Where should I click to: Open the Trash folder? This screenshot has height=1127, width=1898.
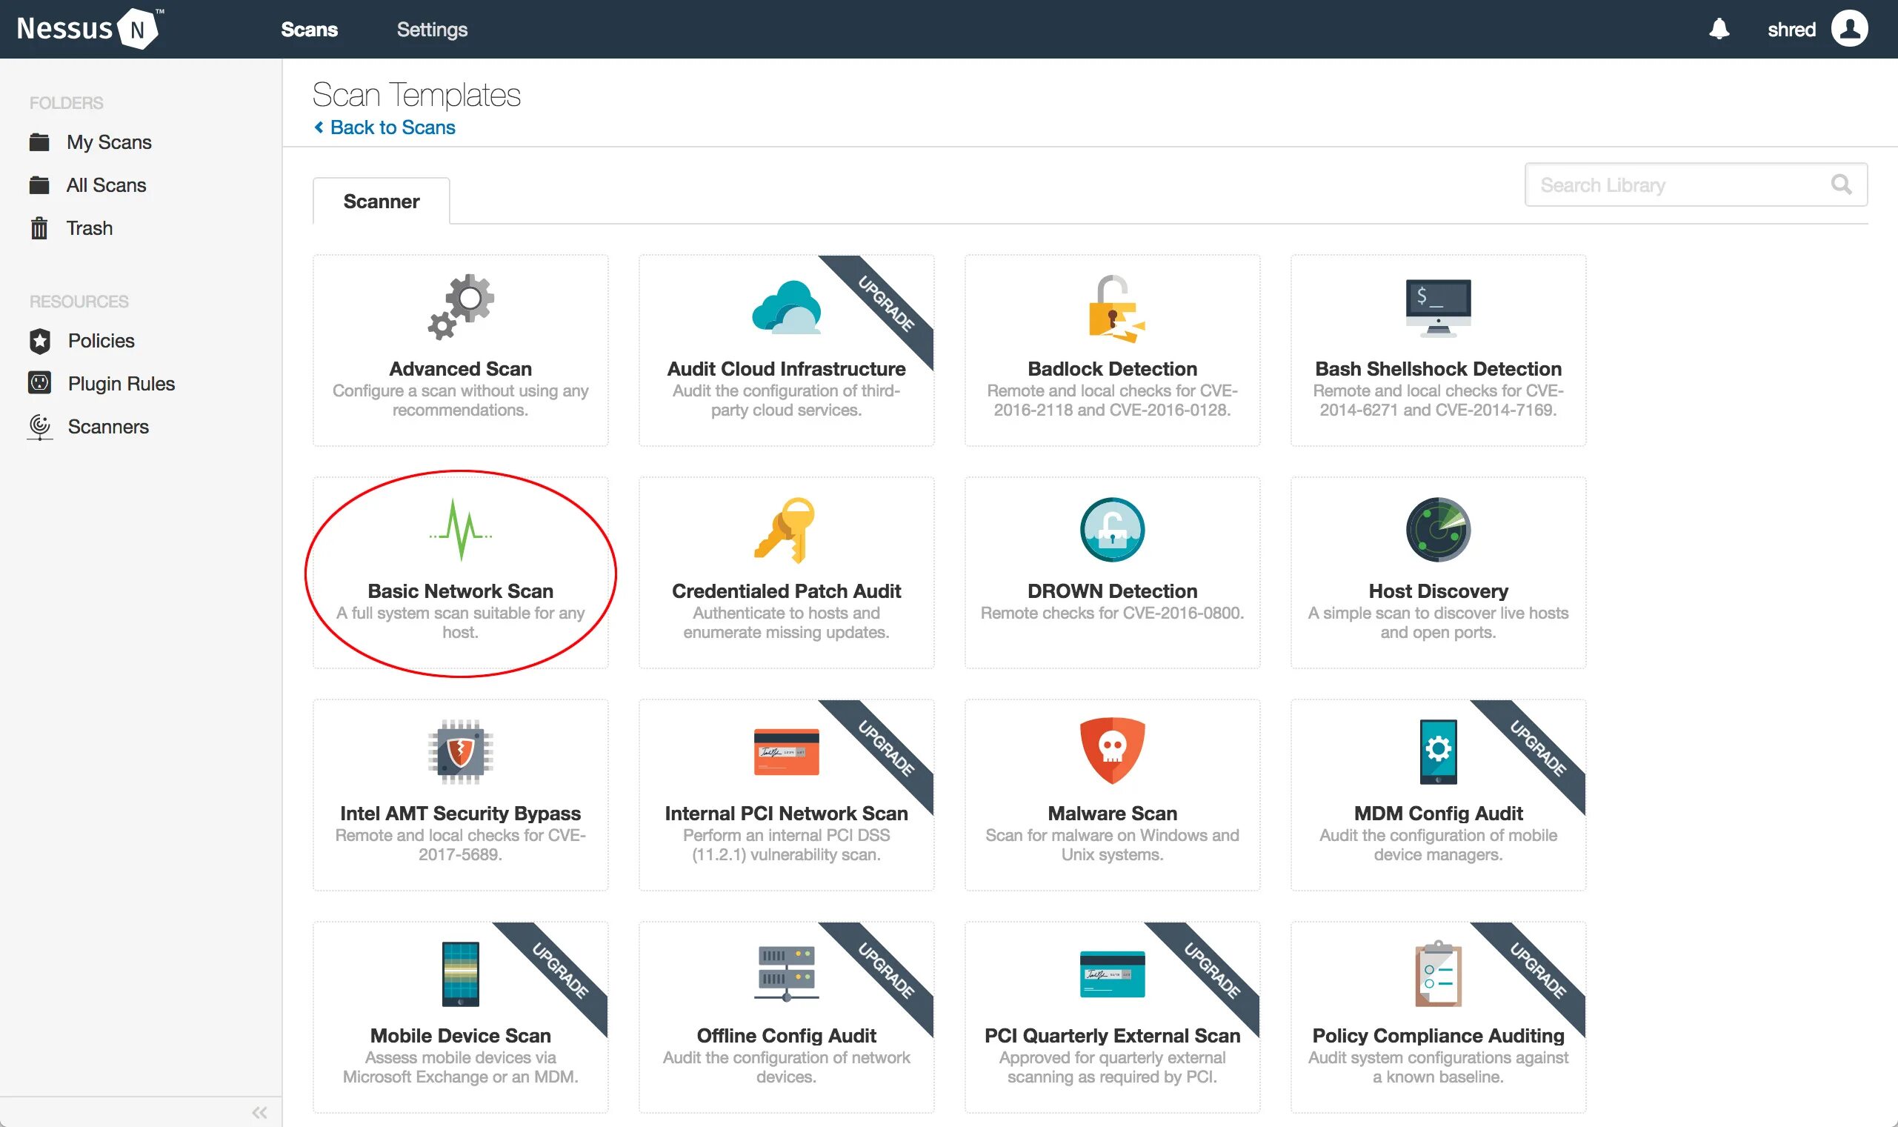click(89, 227)
